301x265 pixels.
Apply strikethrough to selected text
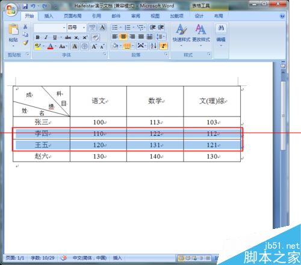click(68, 37)
